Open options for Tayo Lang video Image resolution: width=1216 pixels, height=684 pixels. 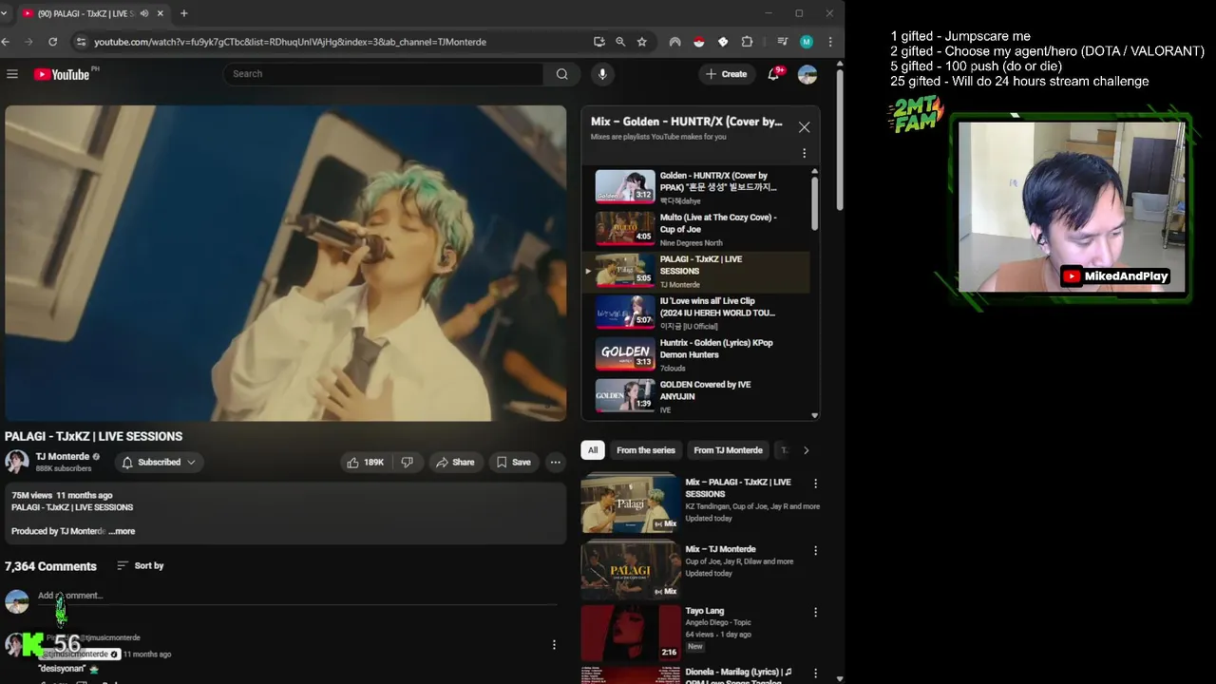pyautogui.click(x=815, y=613)
